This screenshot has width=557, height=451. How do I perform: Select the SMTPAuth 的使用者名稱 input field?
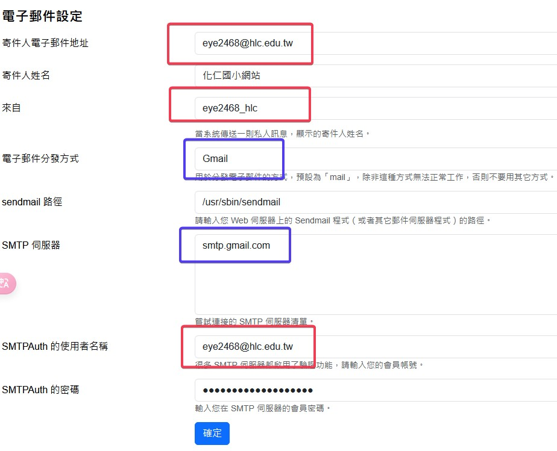coord(374,347)
